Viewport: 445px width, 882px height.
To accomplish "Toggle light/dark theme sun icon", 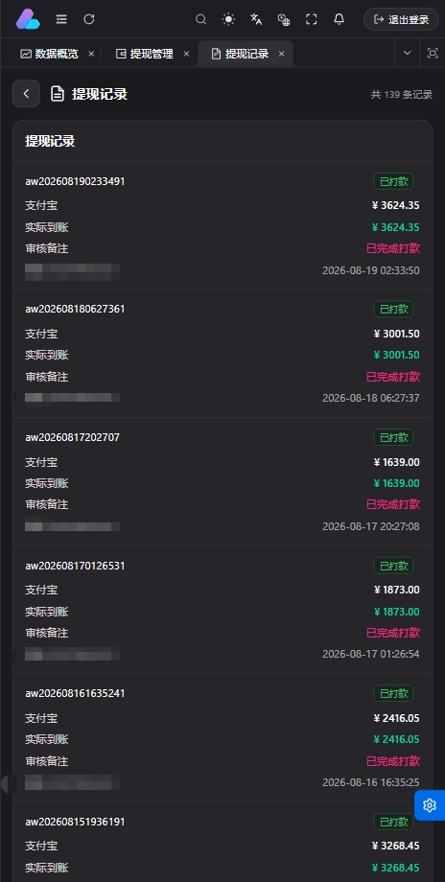I will 228,20.
